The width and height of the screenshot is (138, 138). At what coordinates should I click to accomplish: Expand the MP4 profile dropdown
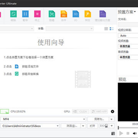pos(84,119)
